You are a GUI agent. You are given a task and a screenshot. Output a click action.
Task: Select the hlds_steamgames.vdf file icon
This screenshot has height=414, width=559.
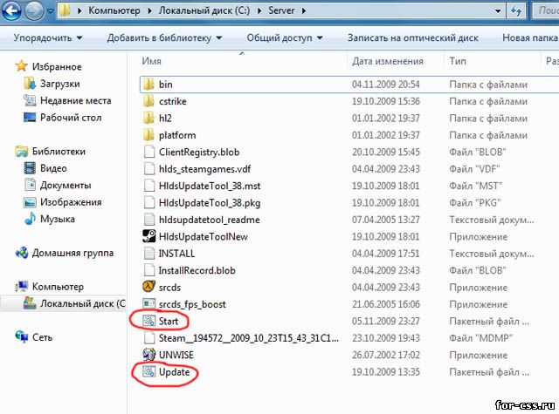[x=149, y=168]
